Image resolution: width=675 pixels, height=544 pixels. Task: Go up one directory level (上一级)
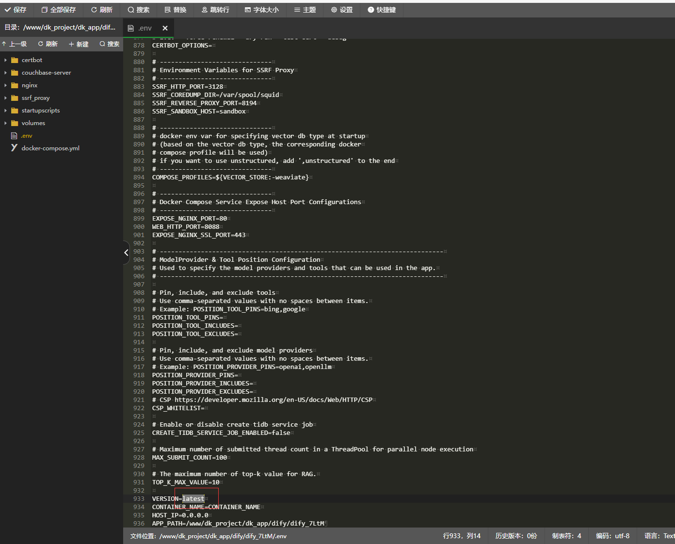coord(15,44)
